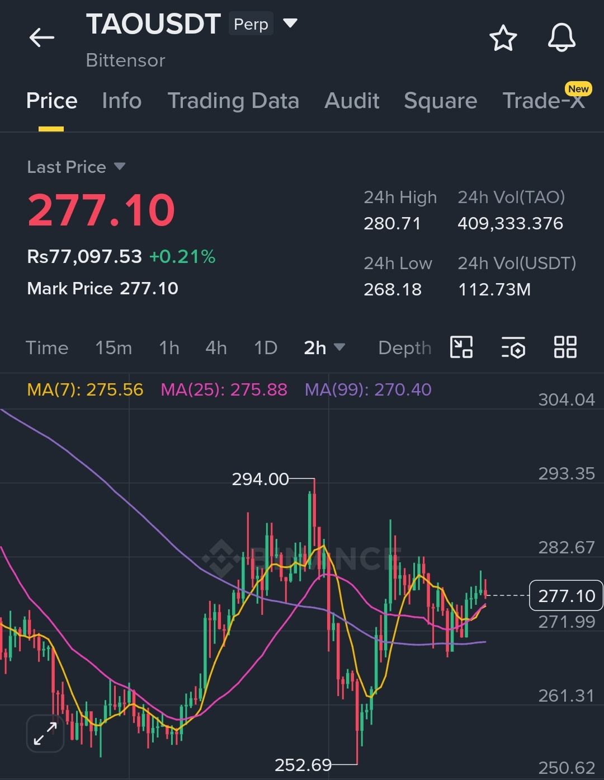Tap the 271.99 price axis label
The width and height of the screenshot is (604, 780).
point(567,622)
